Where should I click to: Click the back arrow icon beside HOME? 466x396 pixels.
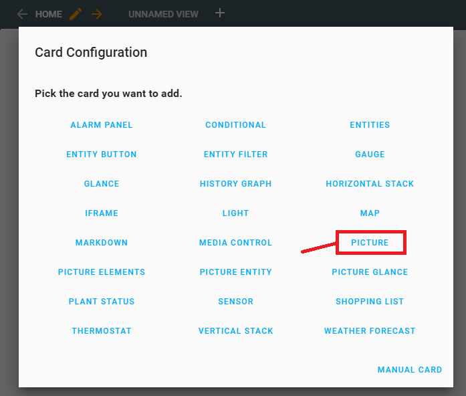(x=22, y=14)
